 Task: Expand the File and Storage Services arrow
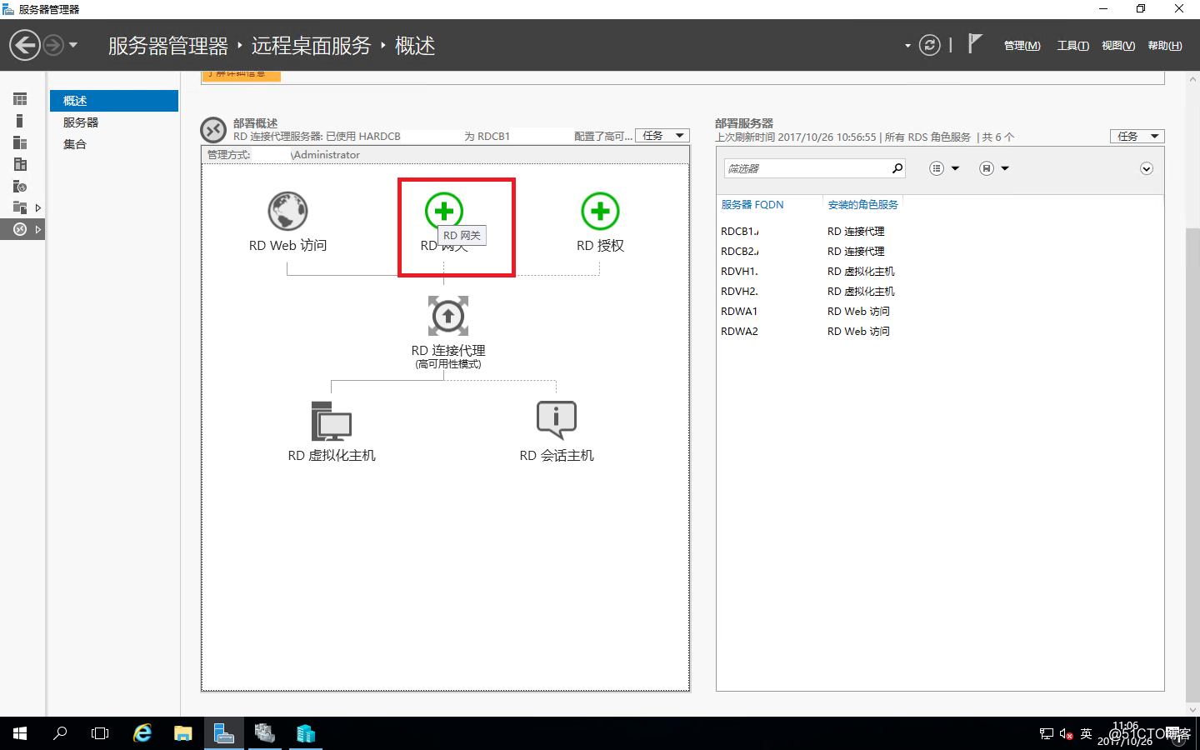tap(37, 207)
